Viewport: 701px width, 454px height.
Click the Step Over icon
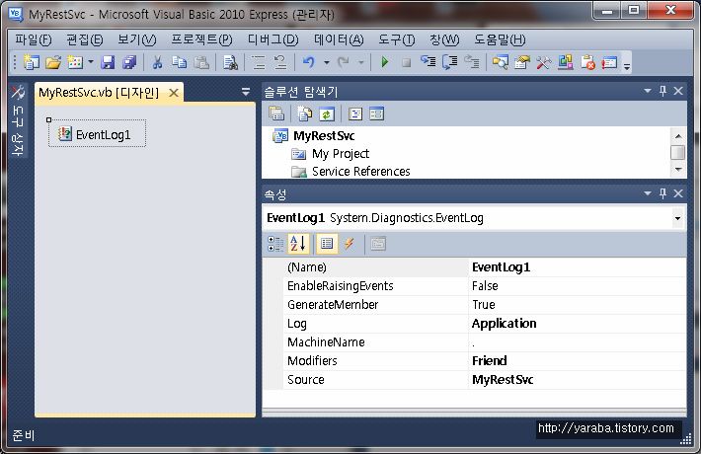(450, 62)
